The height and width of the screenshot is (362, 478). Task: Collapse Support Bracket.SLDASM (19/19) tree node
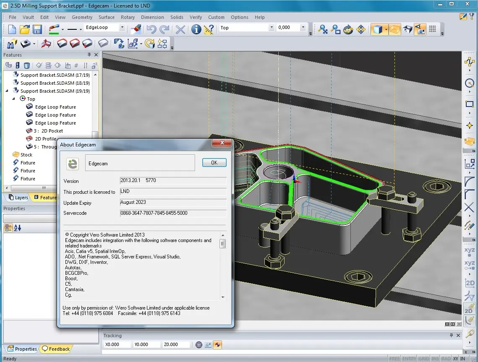7,91
